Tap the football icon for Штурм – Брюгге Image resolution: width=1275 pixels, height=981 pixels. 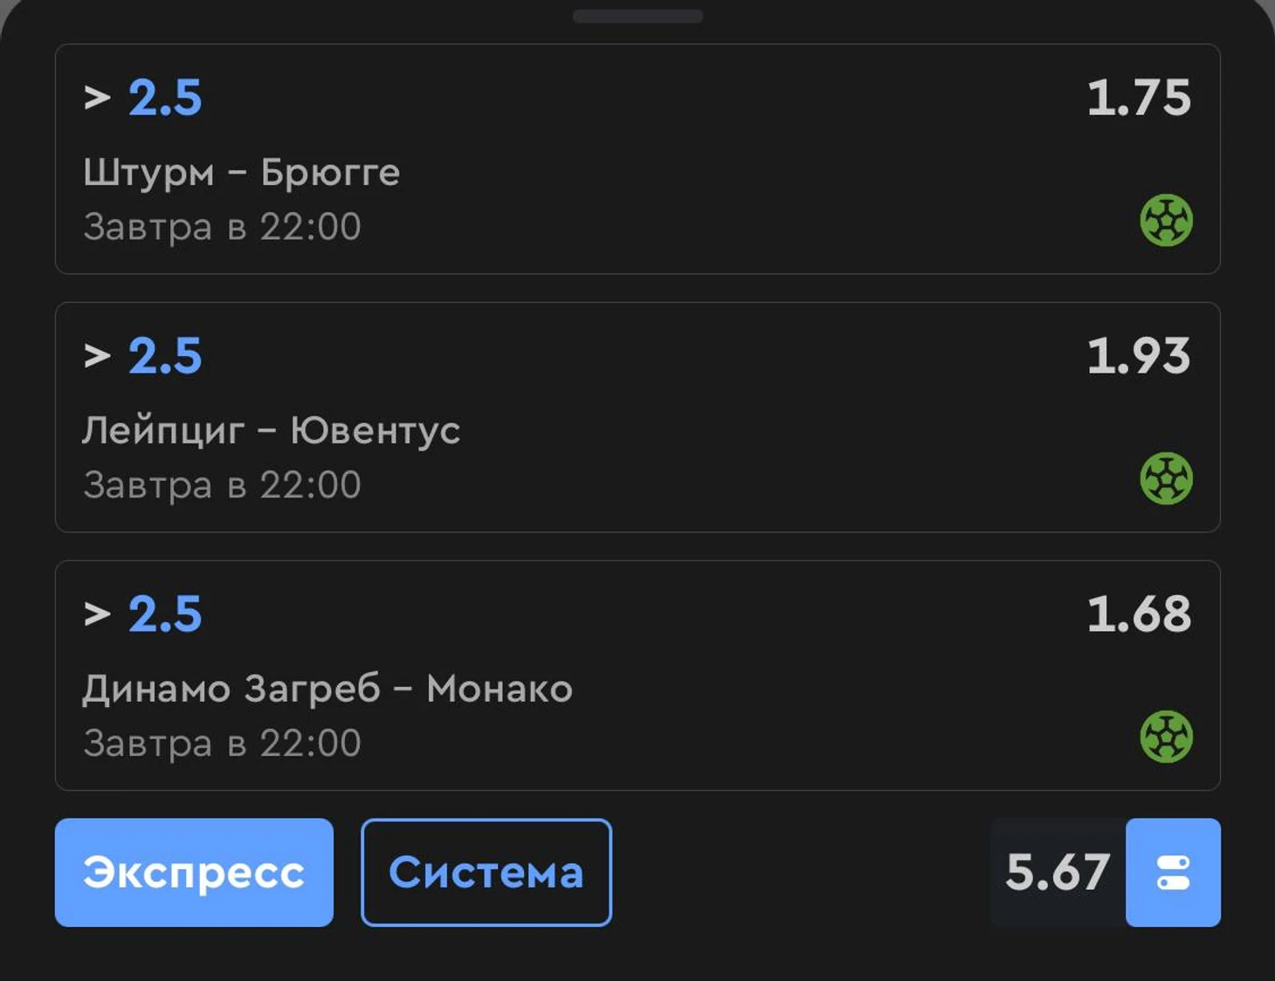click(1166, 220)
